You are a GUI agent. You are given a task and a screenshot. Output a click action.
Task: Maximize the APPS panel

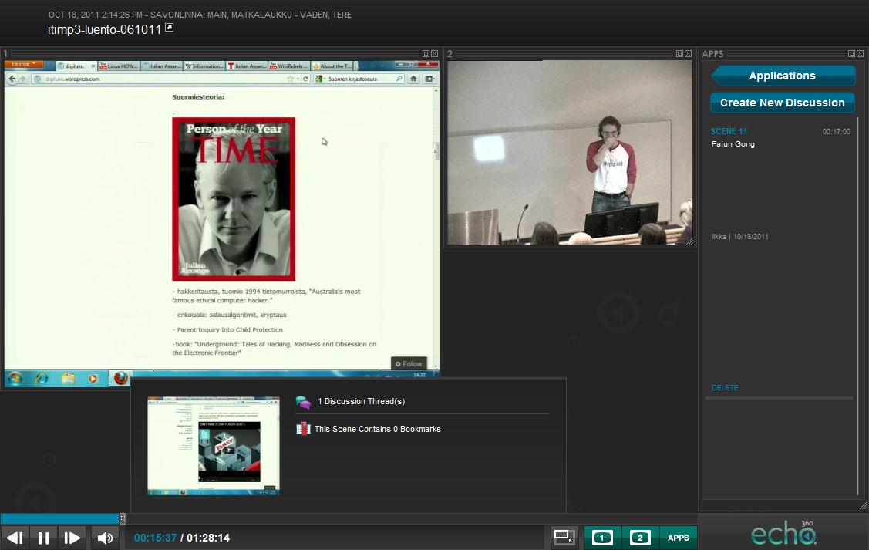(x=851, y=54)
